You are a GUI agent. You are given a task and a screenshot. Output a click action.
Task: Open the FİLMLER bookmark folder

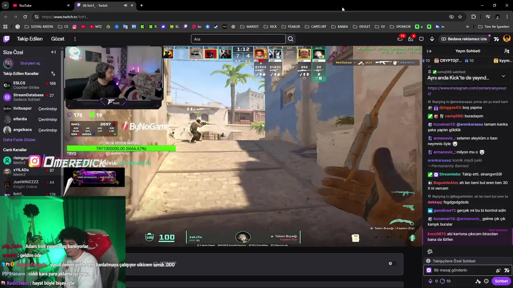[291, 27]
